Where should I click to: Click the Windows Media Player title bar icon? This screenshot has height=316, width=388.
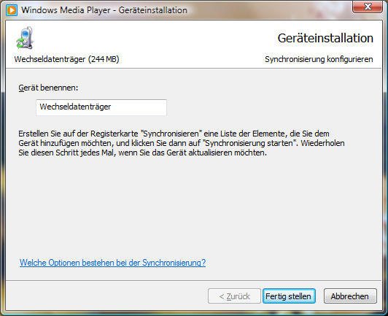coord(12,10)
